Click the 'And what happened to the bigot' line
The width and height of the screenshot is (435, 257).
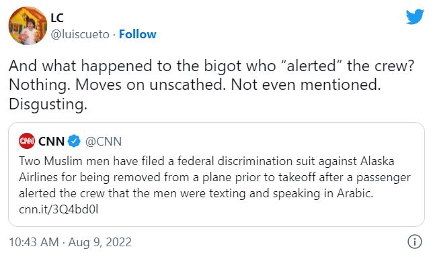[x=211, y=66]
